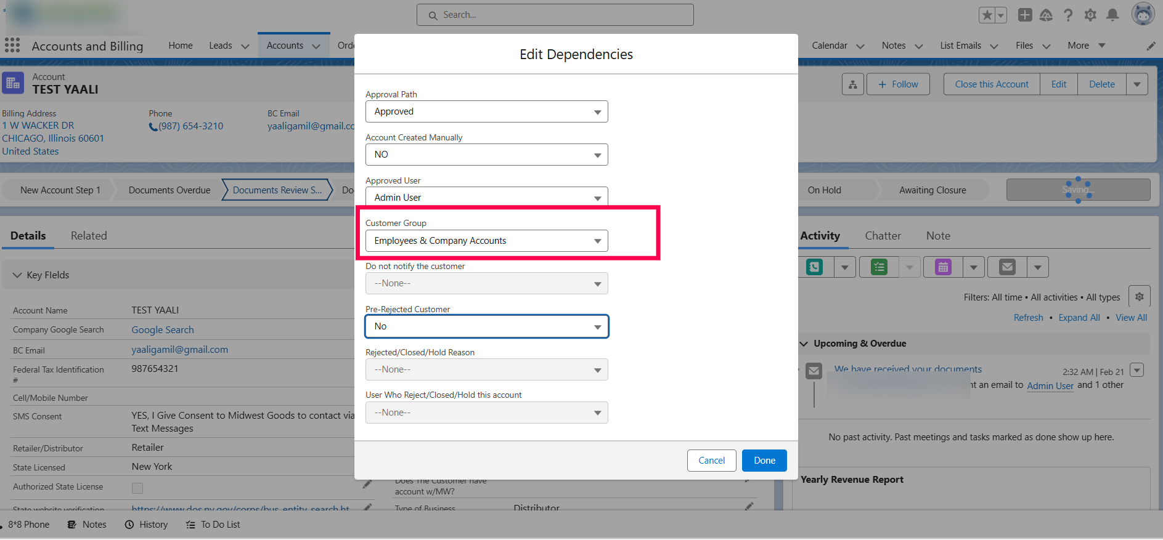
Task: Click the Google Search link
Action: click(x=163, y=330)
